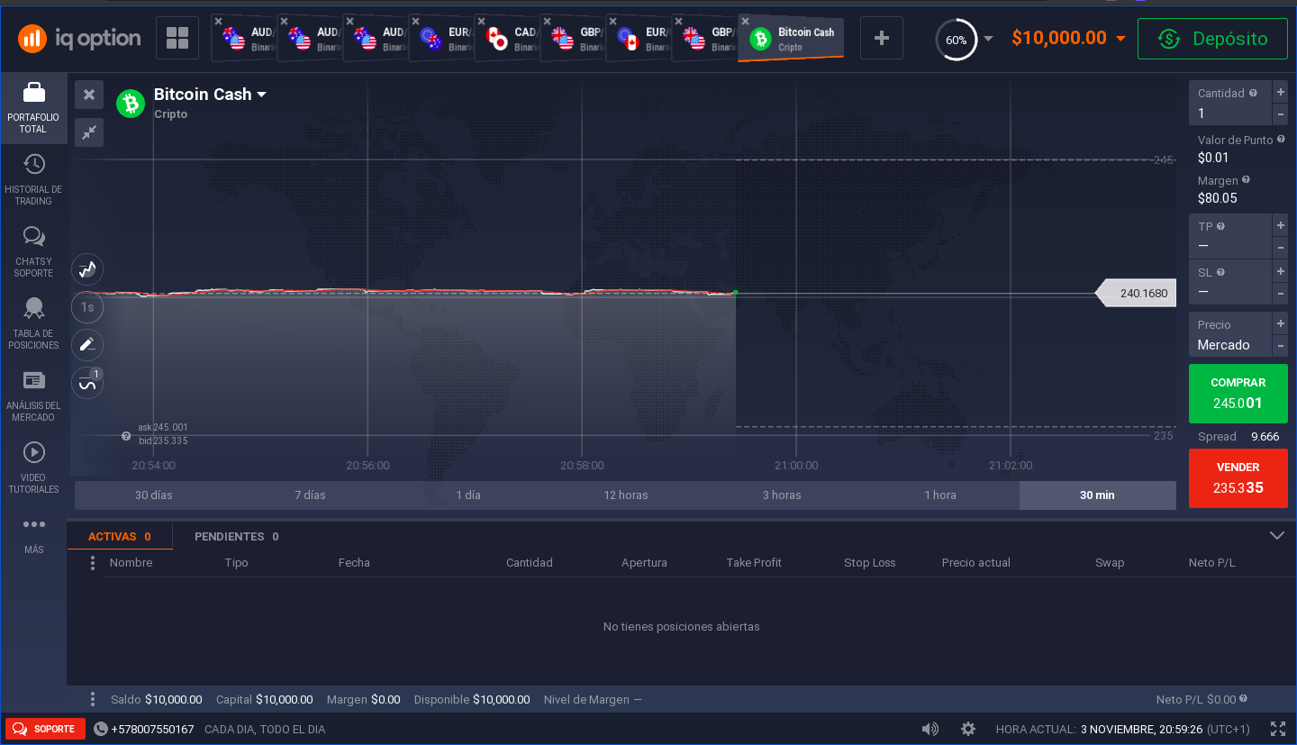The width and height of the screenshot is (1297, 745).
Task: Select the 1 hora timeframe
Action: pyautogui.click(x=939, y=495)
